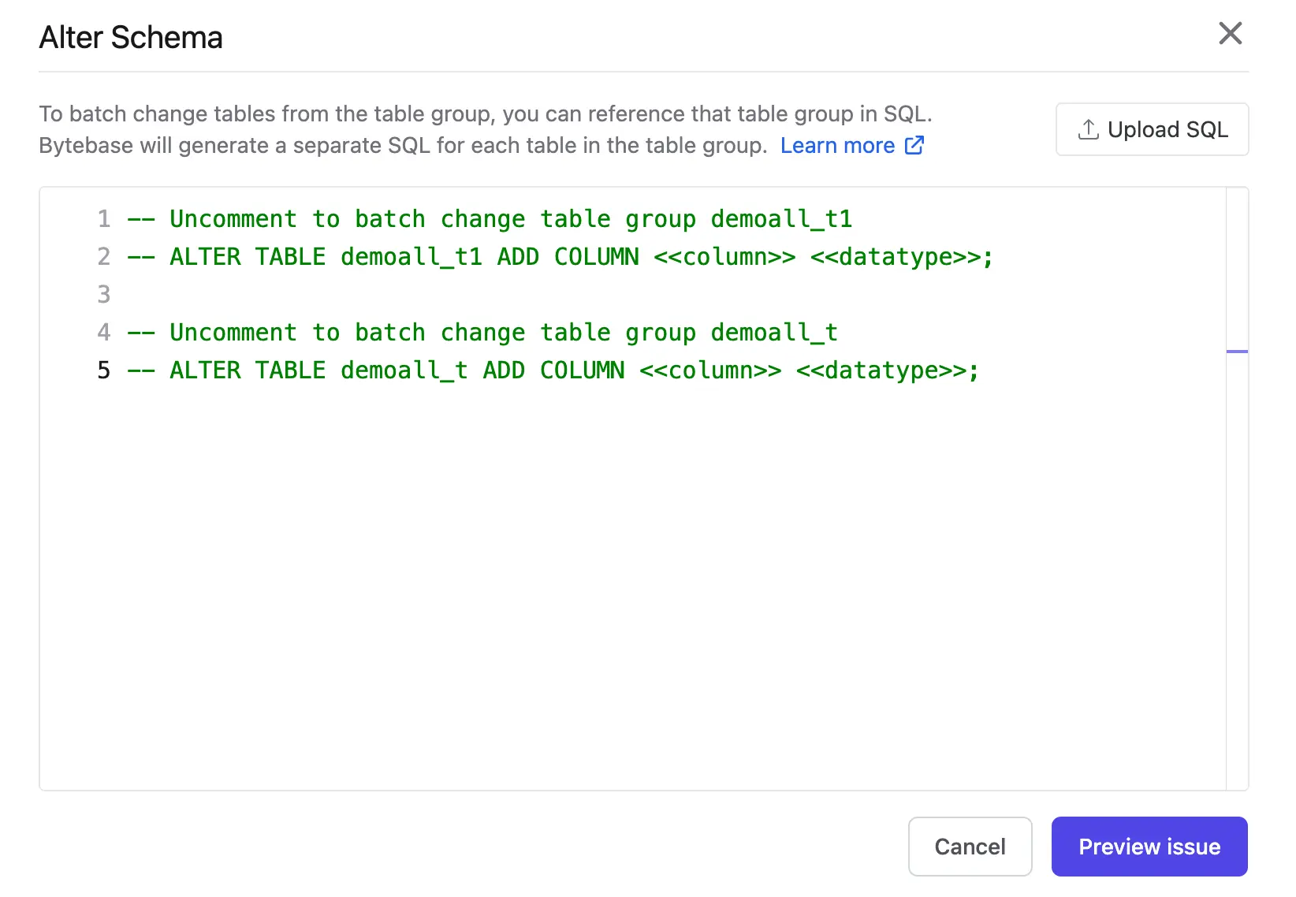Click line number 1 in editor gutter
Viewport: 1296px width, 897px height.
click(103, 219)
